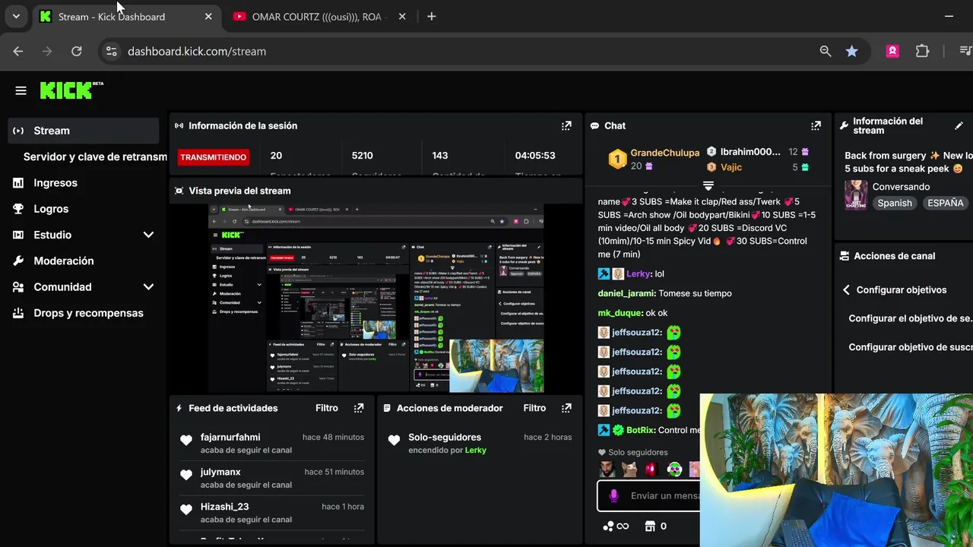Click the Drops y recompensas calendar icon
The height and width of the screenshot is (547, 973).
click(x=18, y=313)
